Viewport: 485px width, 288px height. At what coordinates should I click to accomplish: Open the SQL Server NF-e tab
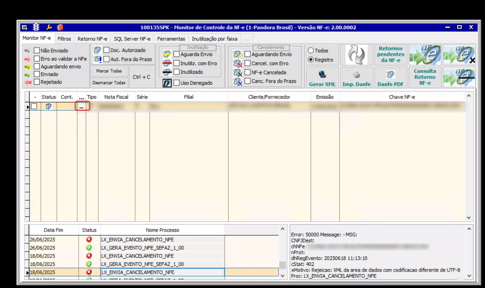132,39
